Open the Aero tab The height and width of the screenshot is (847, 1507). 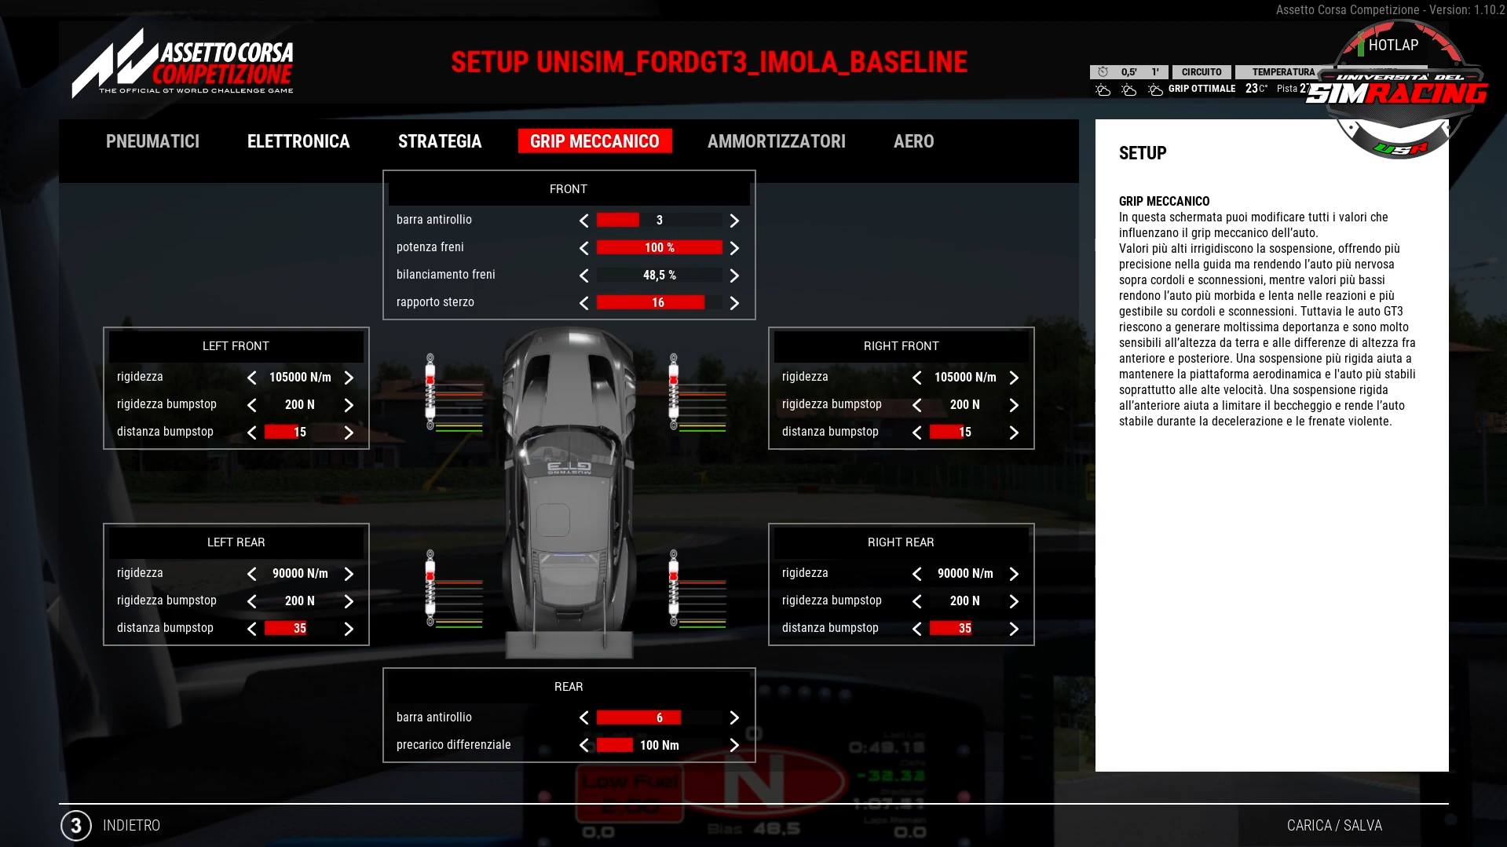[913, 141]
